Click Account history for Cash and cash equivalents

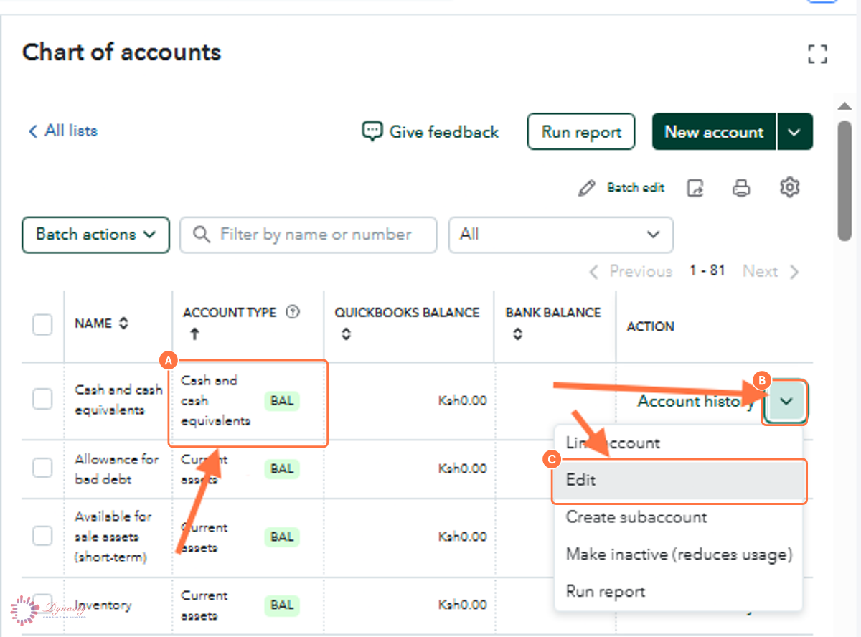click(696, 402)
